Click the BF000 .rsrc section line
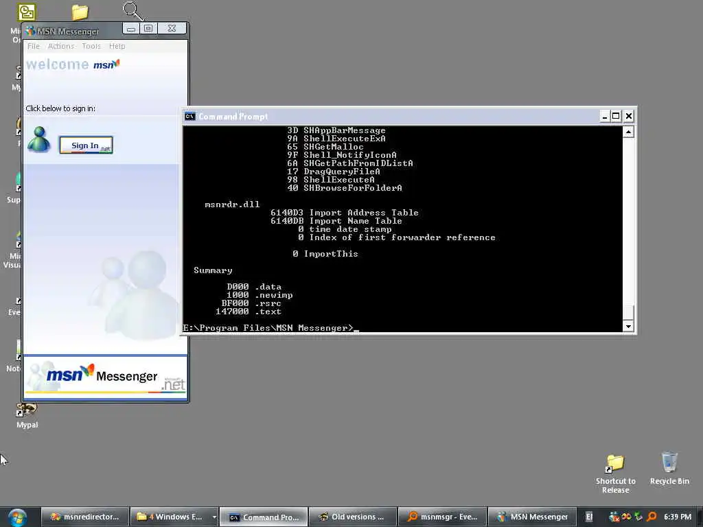Viewport: 703px width, 527px height. point(251,303)
